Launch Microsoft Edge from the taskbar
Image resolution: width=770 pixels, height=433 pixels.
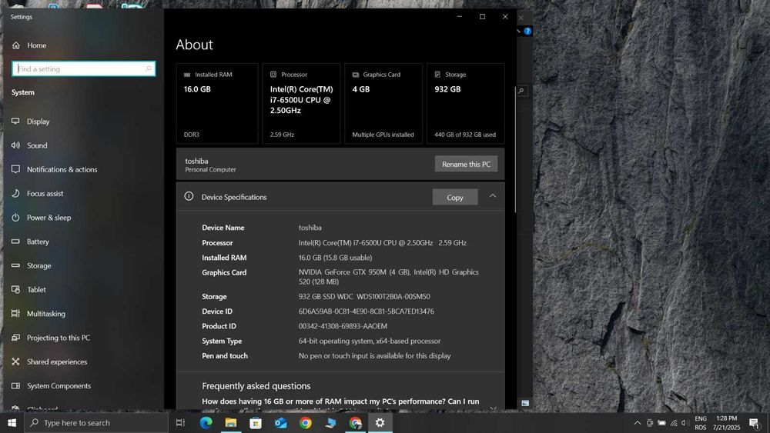click(206, 423)
